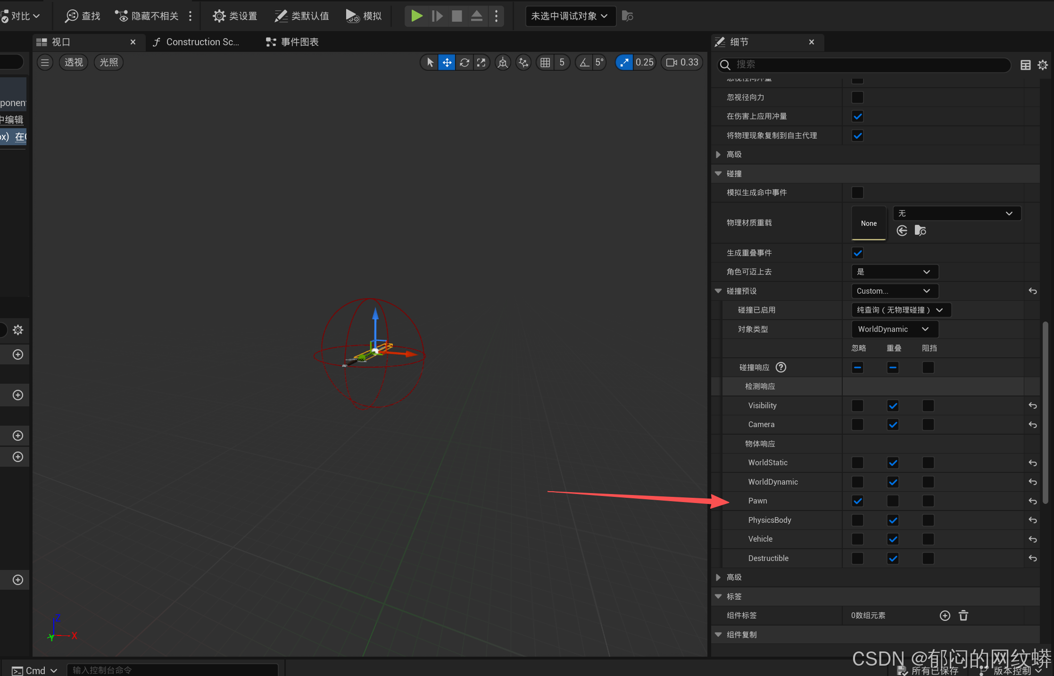1054x676 pixels.
Task: Add an element to the 组件标签 array
Action: click(945, 615)
